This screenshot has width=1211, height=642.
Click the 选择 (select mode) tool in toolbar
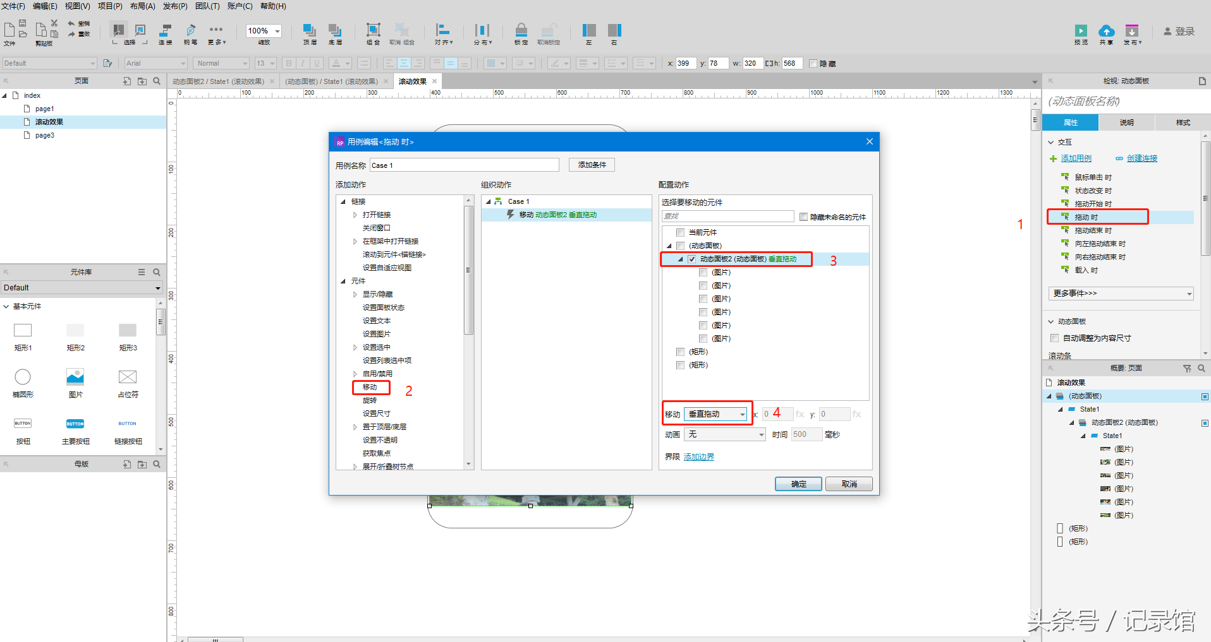click(118, 30)
